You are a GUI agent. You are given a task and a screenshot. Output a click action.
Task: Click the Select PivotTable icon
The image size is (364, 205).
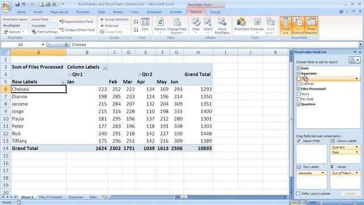point(208,26)
